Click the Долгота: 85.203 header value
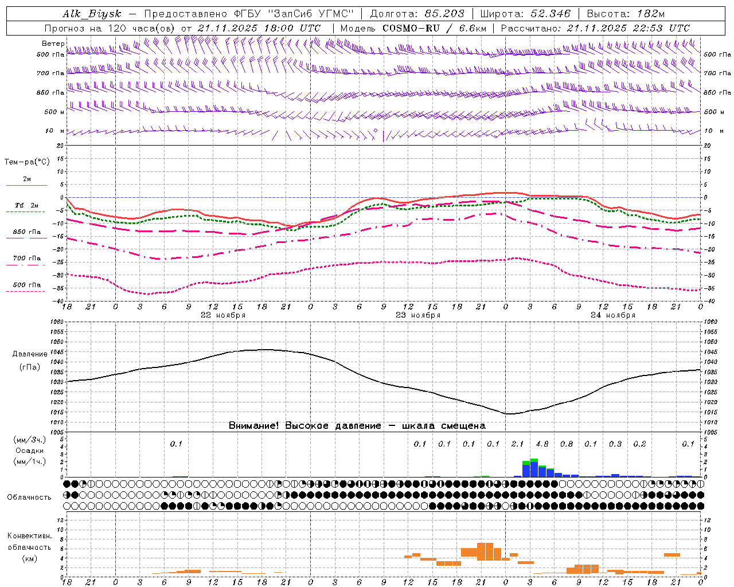 417,14
